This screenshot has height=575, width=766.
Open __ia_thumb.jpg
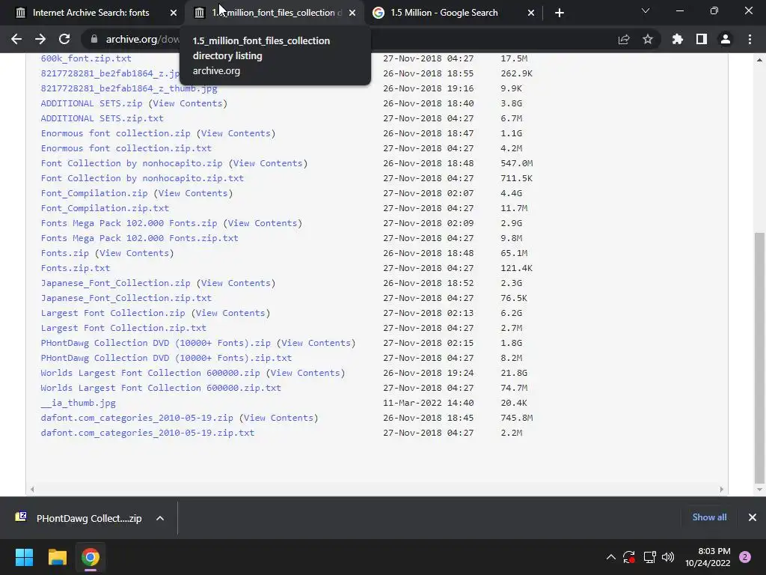(78, 403)
